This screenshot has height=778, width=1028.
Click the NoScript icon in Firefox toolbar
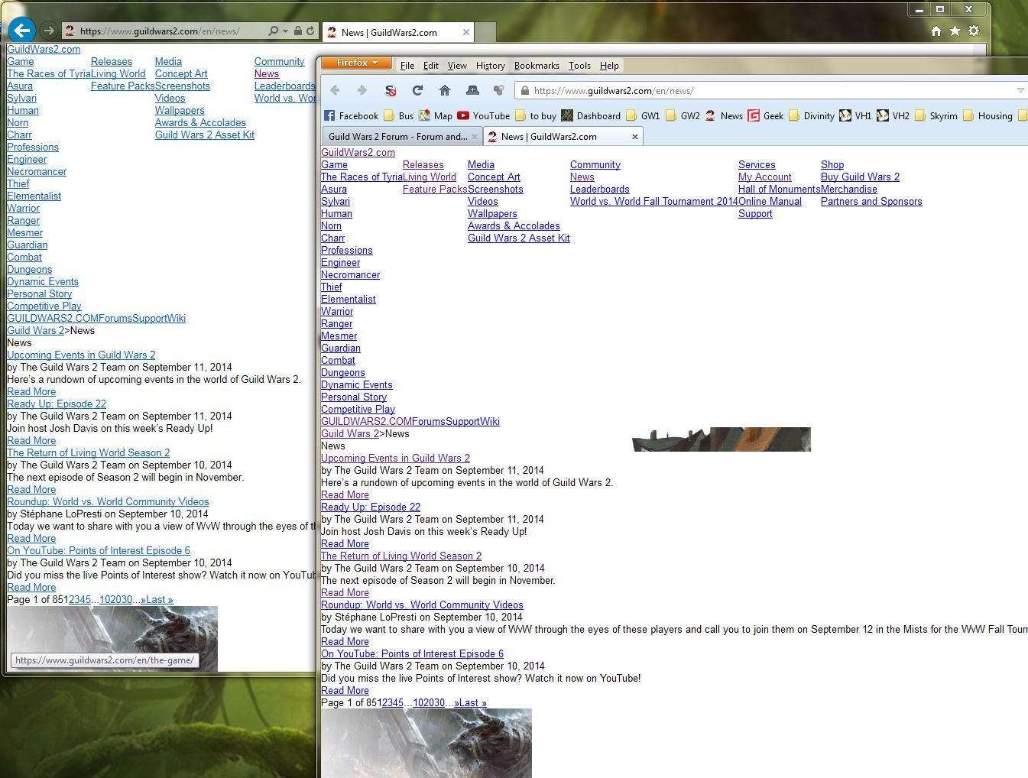tap(390, 90)
